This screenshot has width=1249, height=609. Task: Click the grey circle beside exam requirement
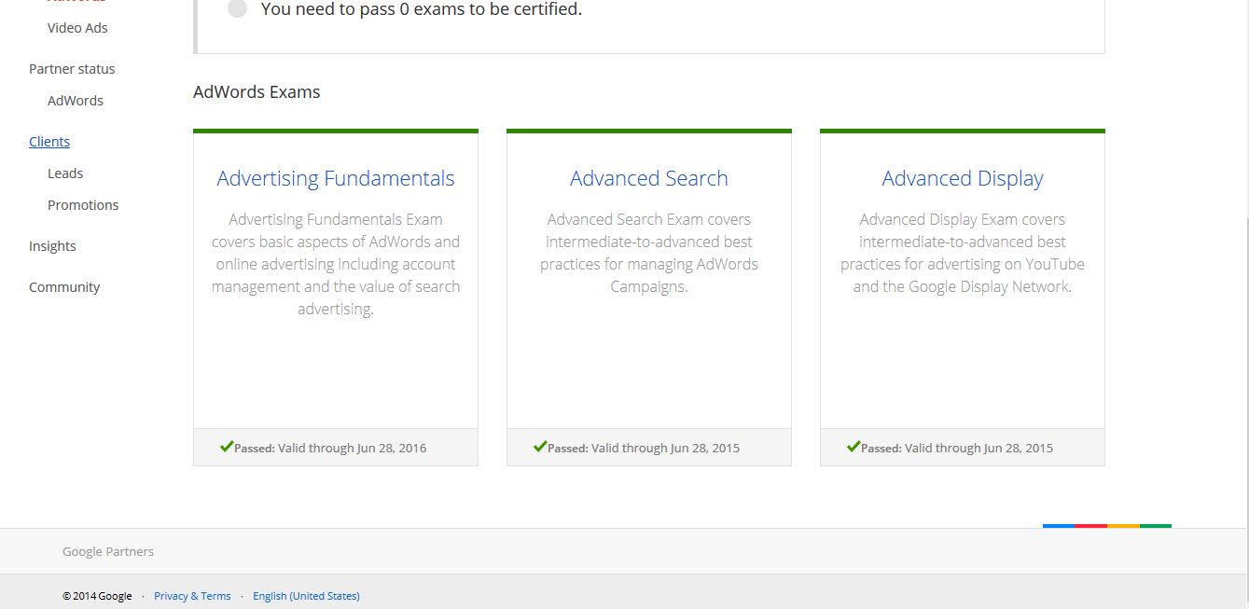(238, 9)
